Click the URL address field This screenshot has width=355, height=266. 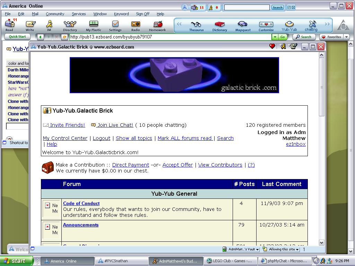(171, 37)
